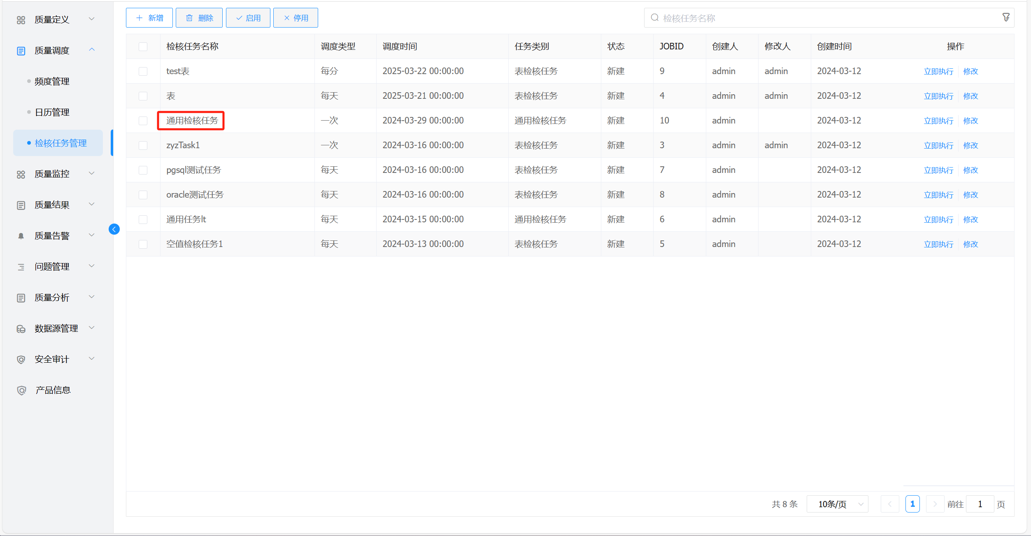Click 立即执行 for pgsql测试任务 row
The width and height of the screenshot is (1031, 536).
point(938,170)
